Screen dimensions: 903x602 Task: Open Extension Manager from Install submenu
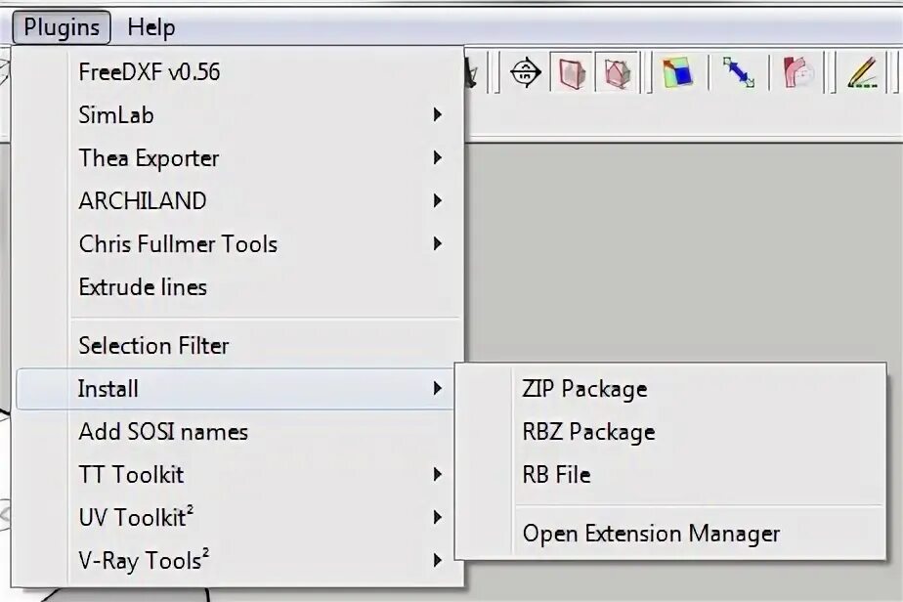(x=670, y=533)
